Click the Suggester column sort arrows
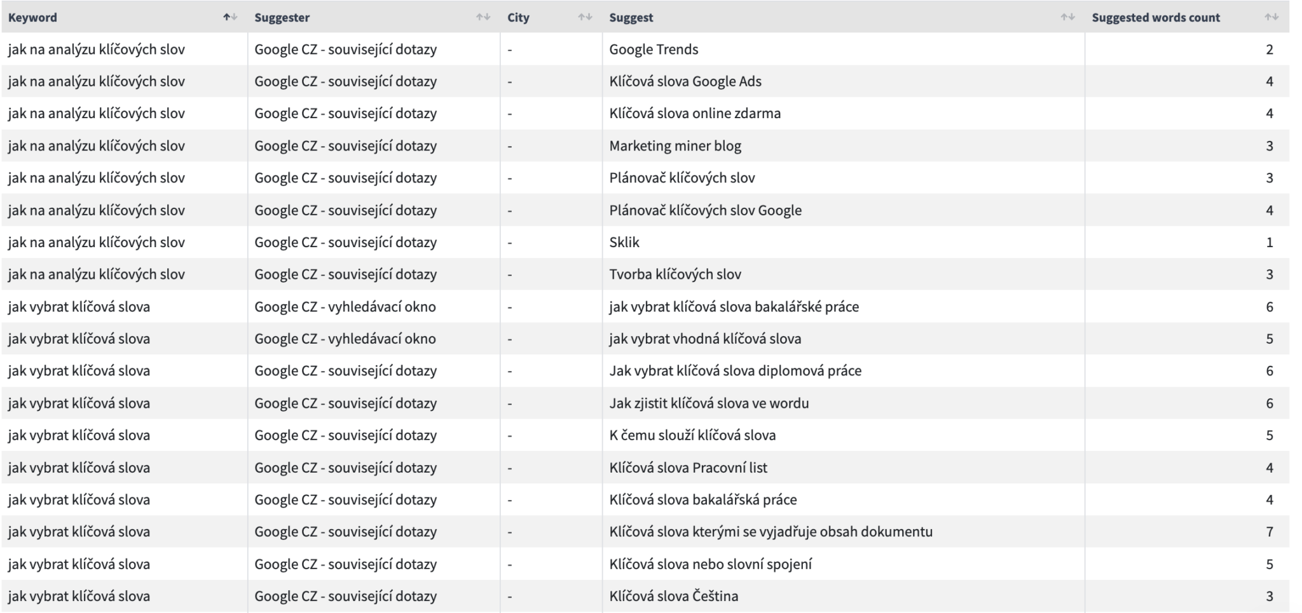1302x613 pixels. point(483,18)
